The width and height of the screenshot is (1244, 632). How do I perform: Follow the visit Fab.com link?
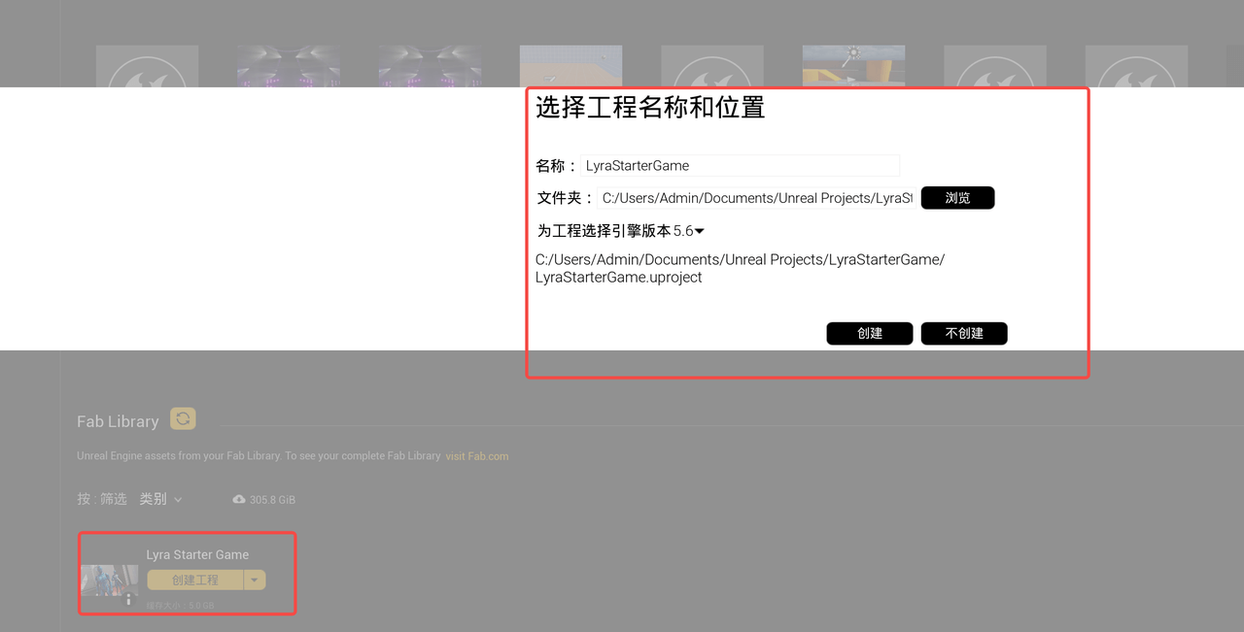coord(476,456)
